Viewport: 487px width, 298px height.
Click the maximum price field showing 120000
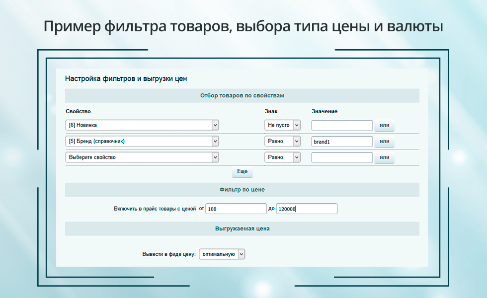(x=307, y=209)
